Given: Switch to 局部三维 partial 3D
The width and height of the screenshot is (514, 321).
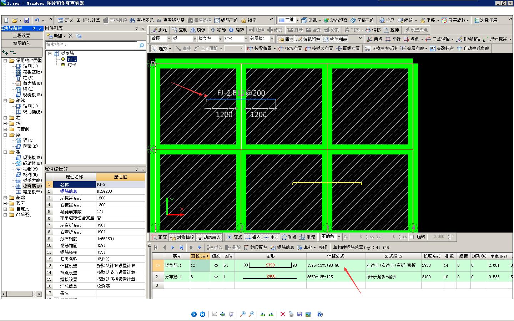Looking at the screenshot, I should pos(362,20).
